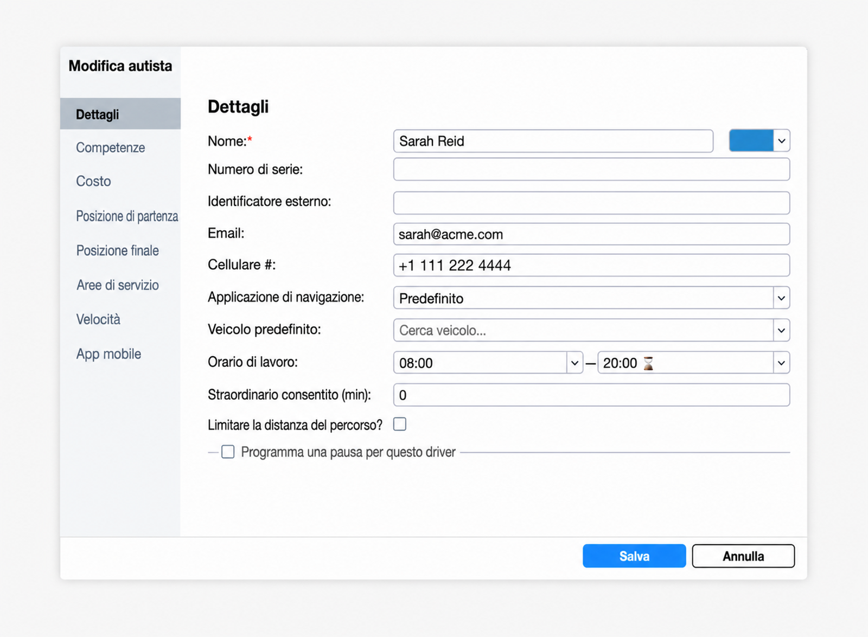Image resolution: width=868 pixels, height=637 pixels.
Task: Click the Email field sarah@acme.com
Action: [x=591, y=234]
